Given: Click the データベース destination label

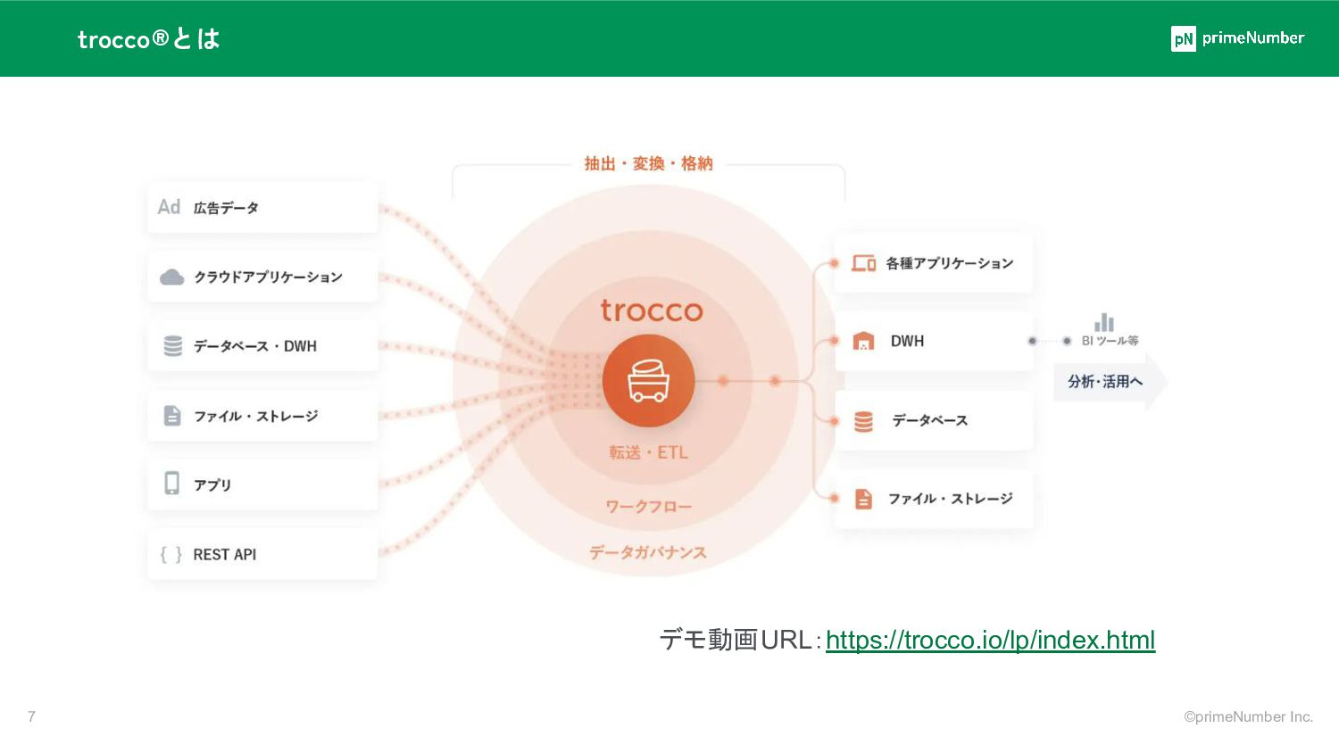Looking at the screenshot, I should click(x=930, y=421).
